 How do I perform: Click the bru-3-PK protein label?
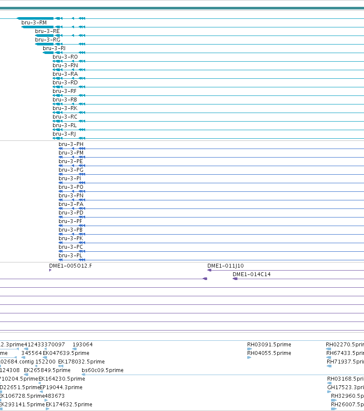pyautogui.click(x=71, y=238)
